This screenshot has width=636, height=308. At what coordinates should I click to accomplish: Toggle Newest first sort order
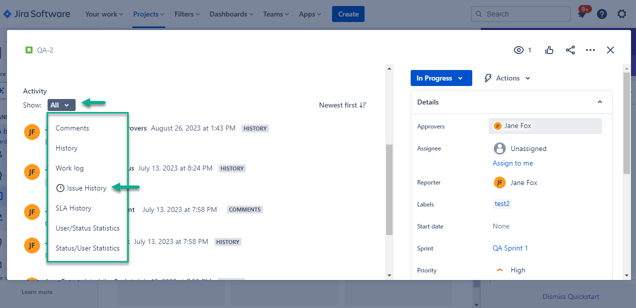343,105
